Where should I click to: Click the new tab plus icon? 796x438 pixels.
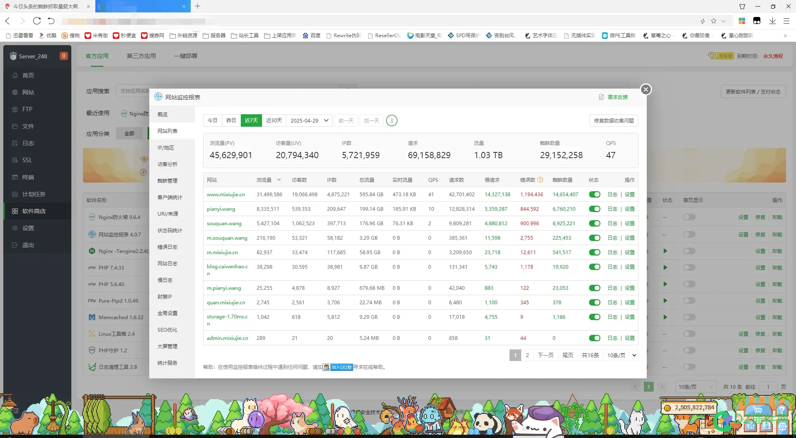198,6
